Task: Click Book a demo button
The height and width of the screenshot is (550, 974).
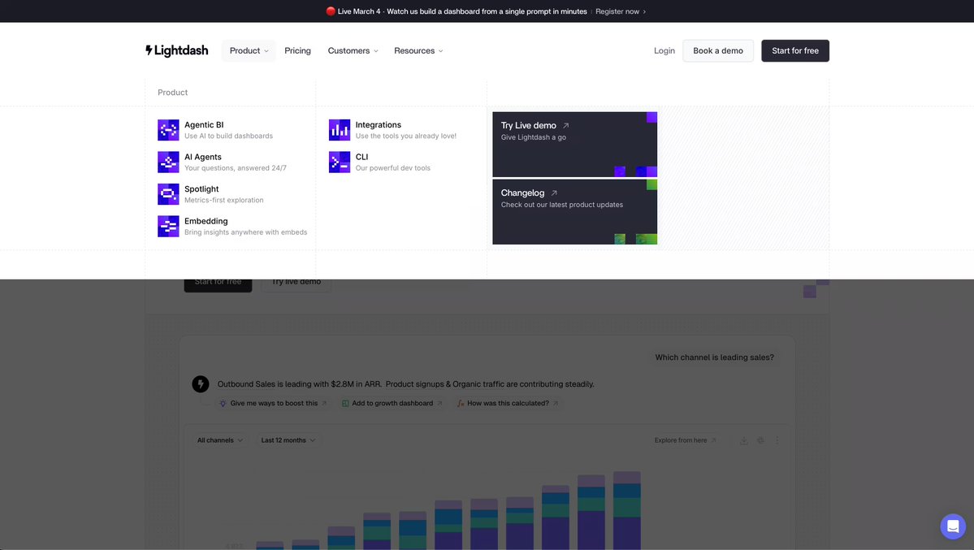Action: 718,51
